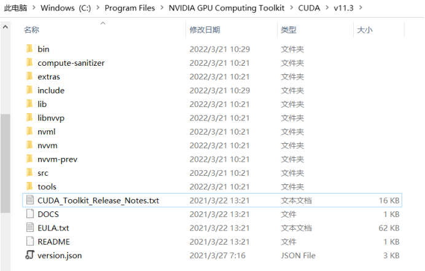Image resolution: width=425 pixels, height=271 pixels.
Task: Select the DOCS file name
Action: coord(49,214)
